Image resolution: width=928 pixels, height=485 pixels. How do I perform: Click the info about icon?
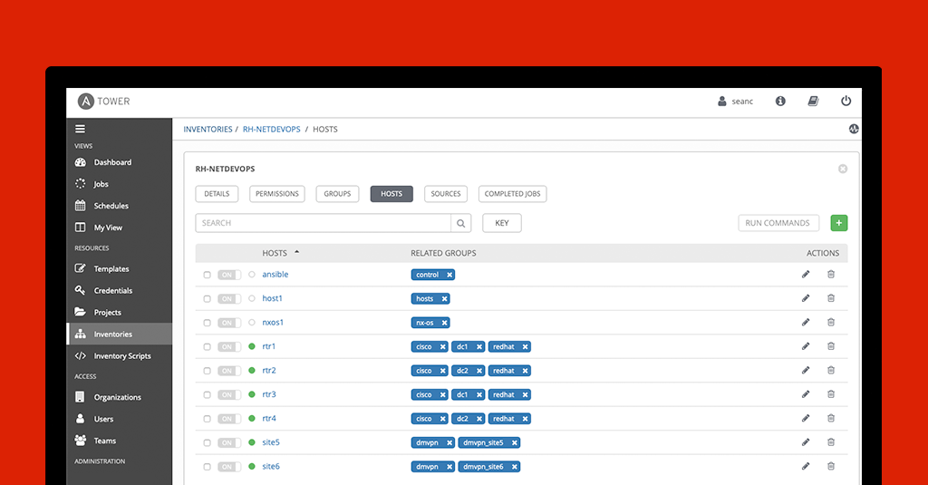coord(780,102)
